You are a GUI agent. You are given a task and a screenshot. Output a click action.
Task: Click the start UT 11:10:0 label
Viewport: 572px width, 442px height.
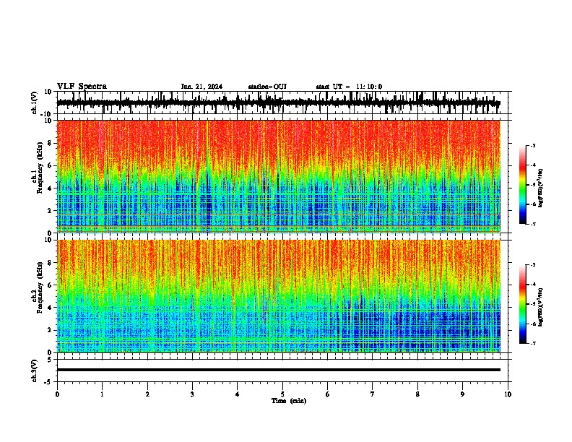[349, 87]
